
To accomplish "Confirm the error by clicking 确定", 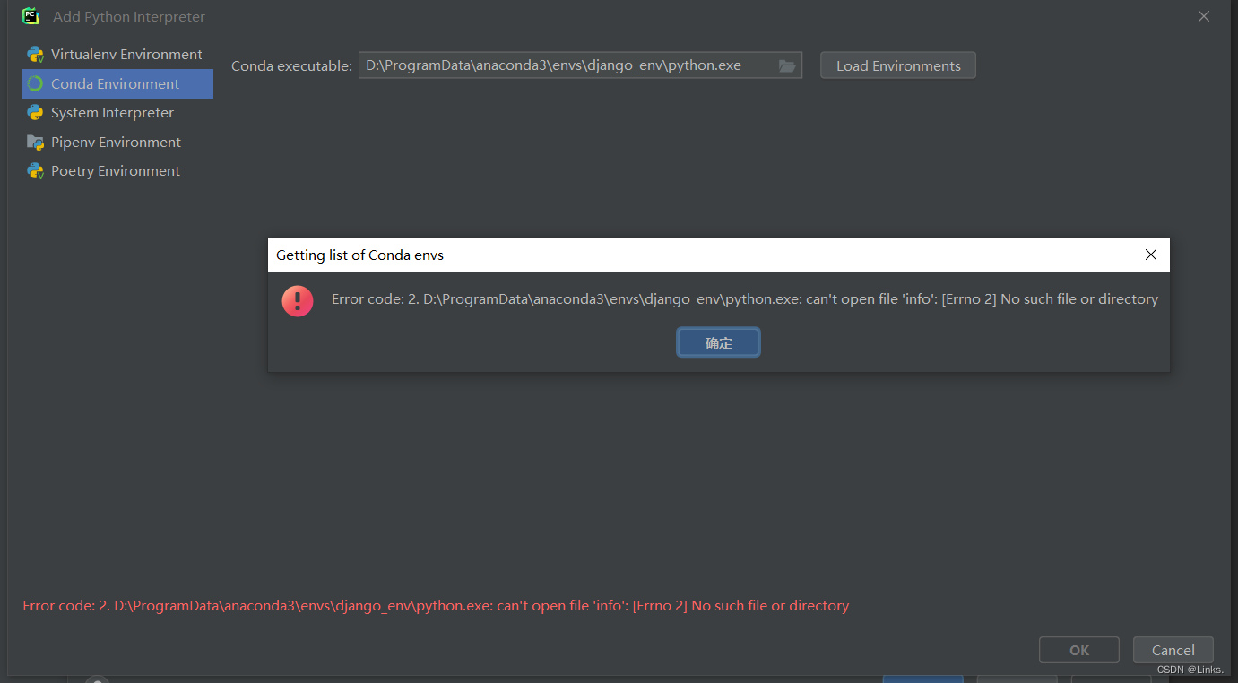I will (717, 341).
